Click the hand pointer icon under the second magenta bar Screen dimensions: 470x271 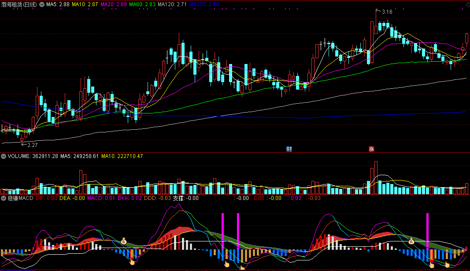pyautogui.click(x=242, y=268)
